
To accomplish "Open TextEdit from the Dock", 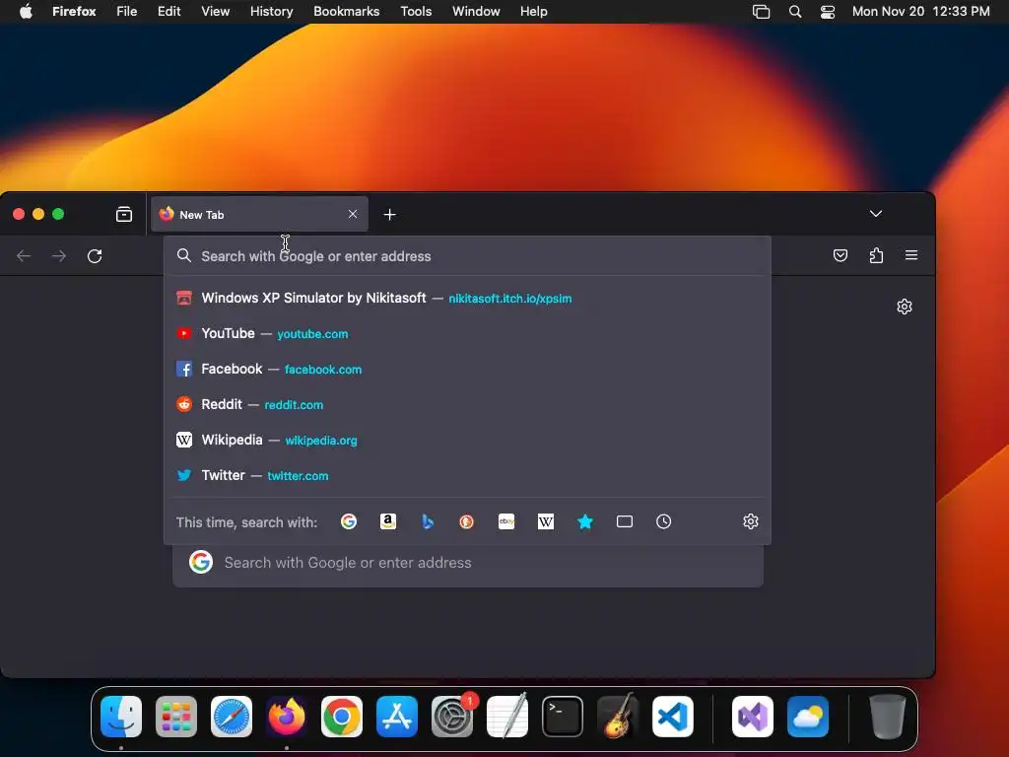I will (507, 717).
